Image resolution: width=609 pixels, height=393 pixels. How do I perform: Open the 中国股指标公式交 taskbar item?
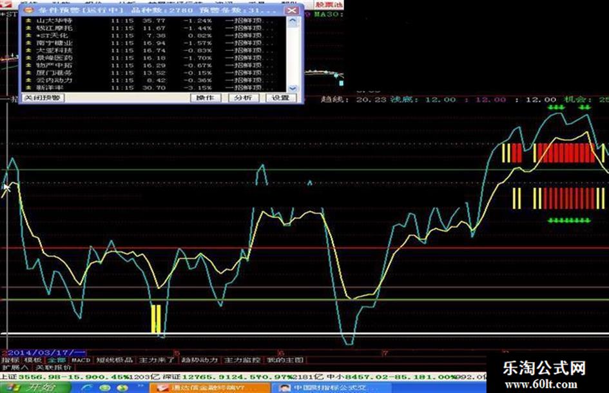point(330,388)
